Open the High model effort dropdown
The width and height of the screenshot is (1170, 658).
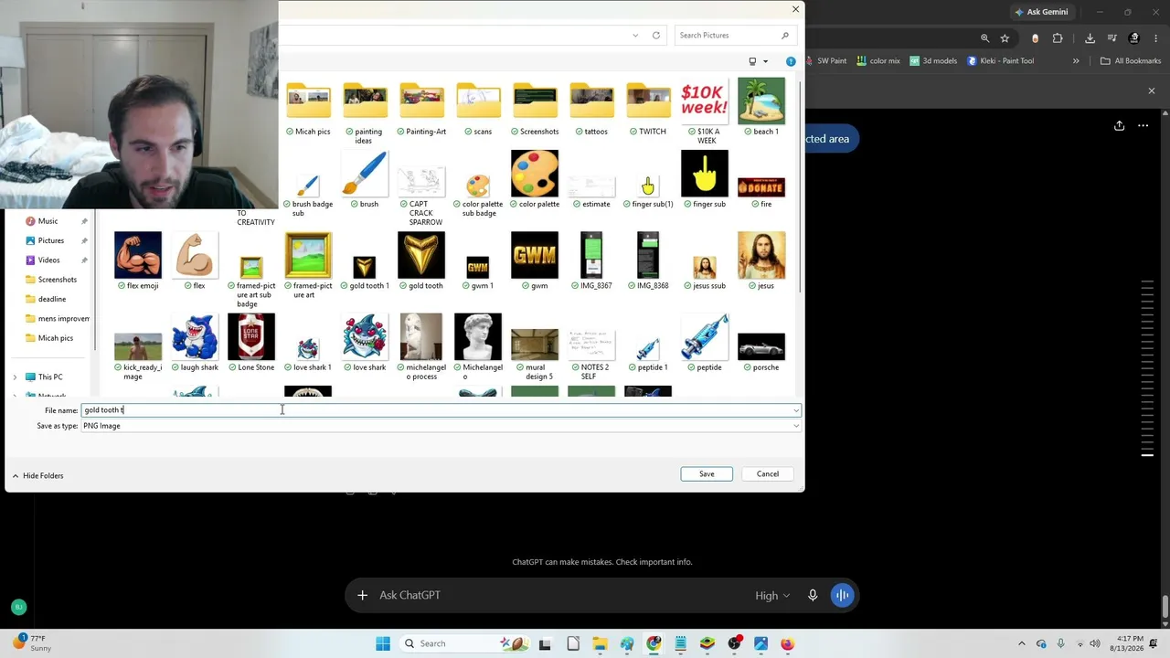pos(772,596)
